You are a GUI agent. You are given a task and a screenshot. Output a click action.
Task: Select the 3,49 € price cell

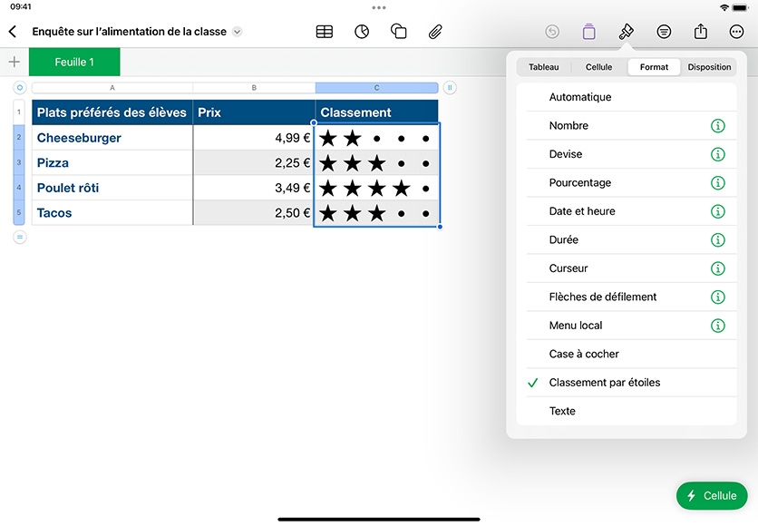[254, 188]
